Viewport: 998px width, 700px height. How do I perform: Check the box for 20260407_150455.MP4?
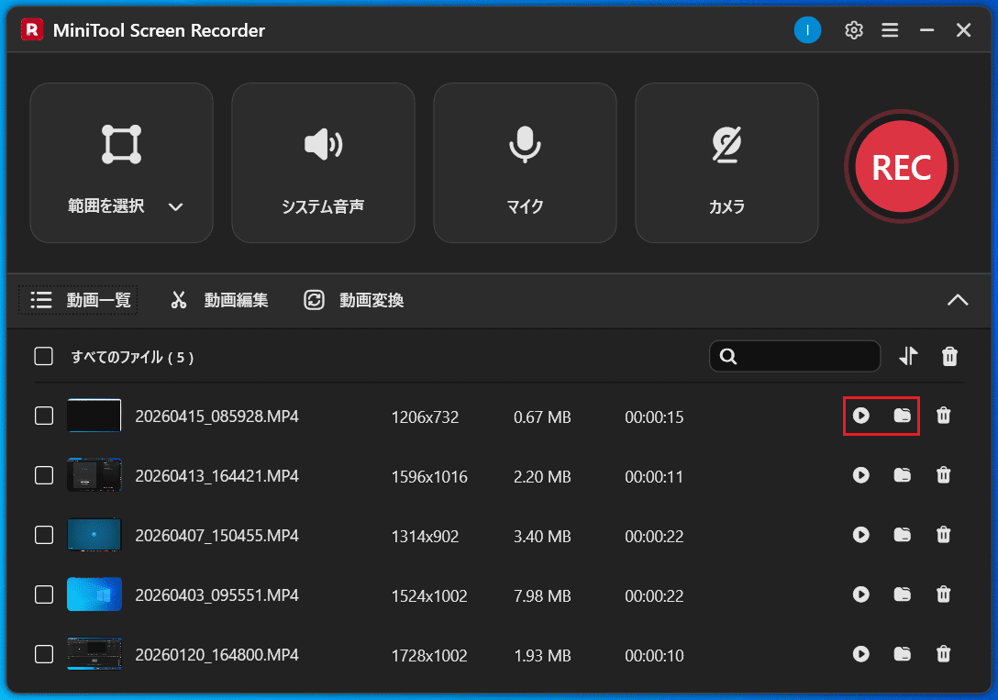pos(44,535)
